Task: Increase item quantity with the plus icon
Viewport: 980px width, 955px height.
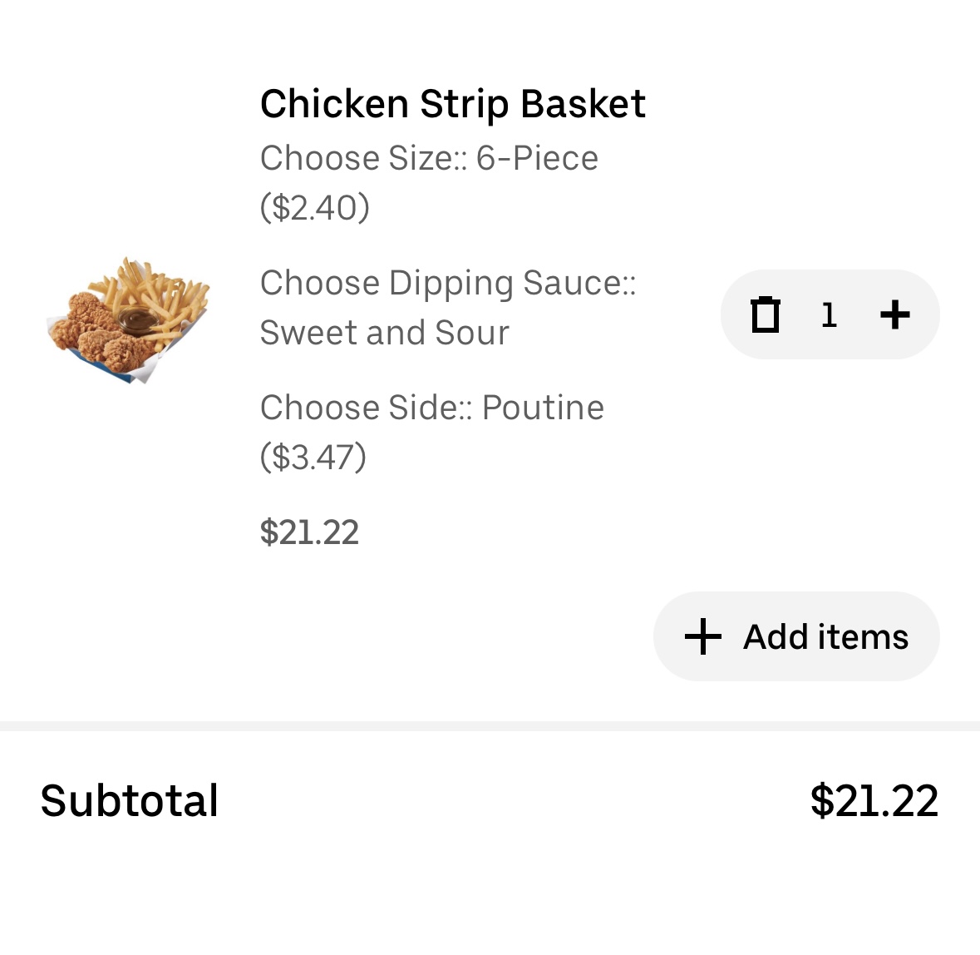Action: click(x=894, y=315)
